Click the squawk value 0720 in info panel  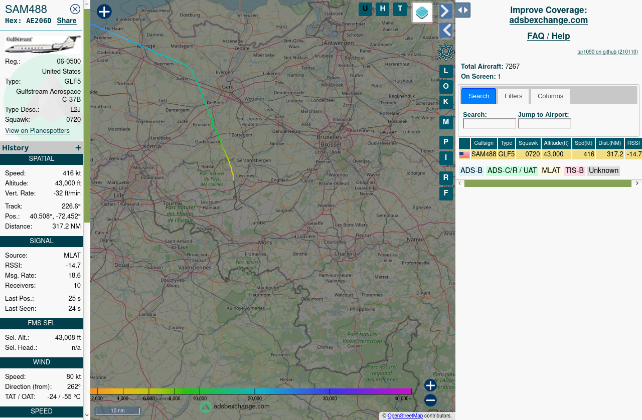tap(73, 120)
